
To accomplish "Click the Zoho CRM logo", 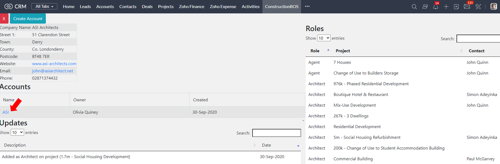I will tap(16, 7).
